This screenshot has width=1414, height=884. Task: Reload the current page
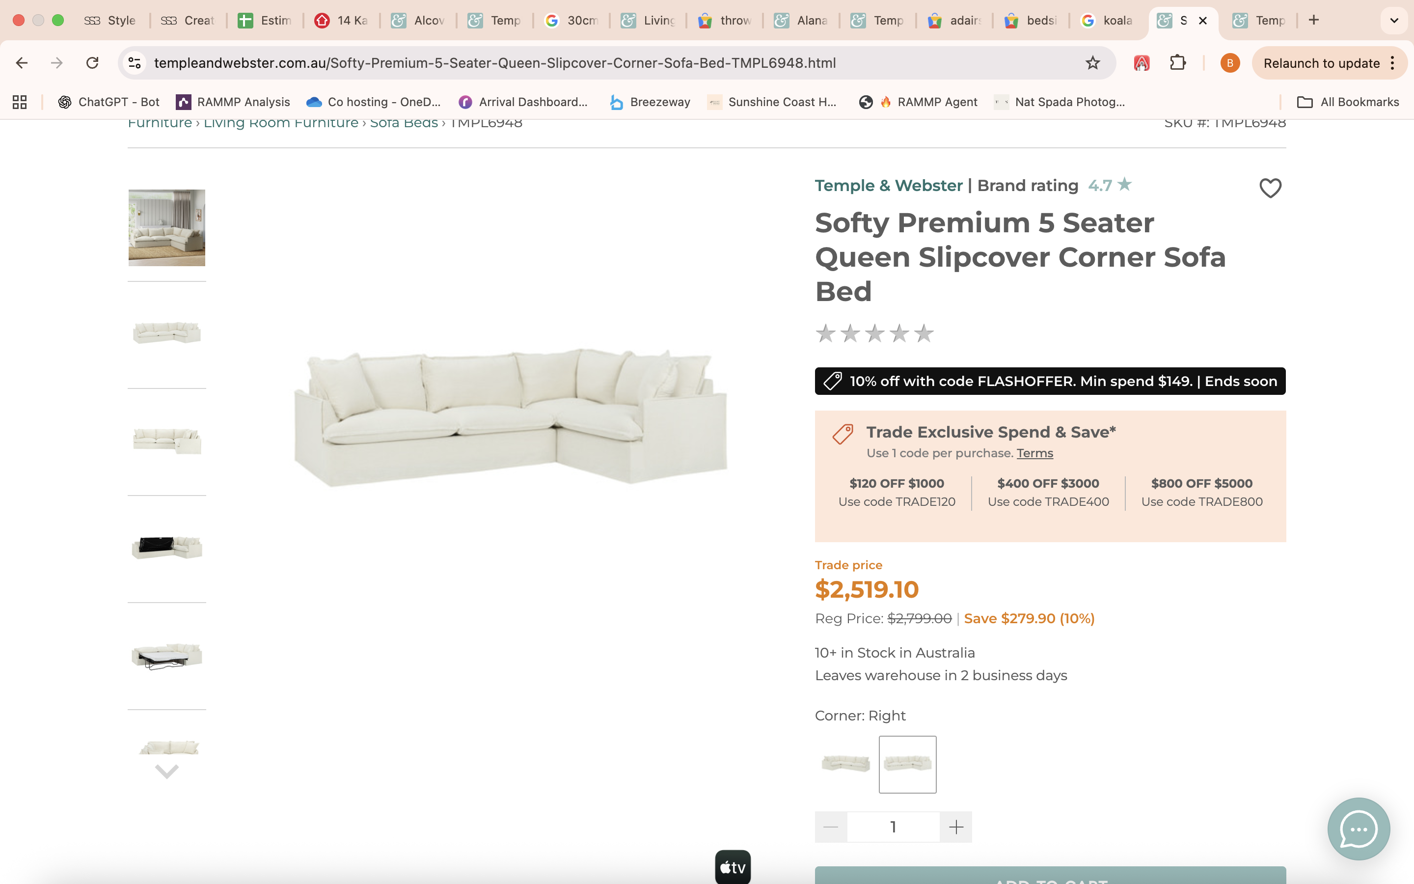92,63
